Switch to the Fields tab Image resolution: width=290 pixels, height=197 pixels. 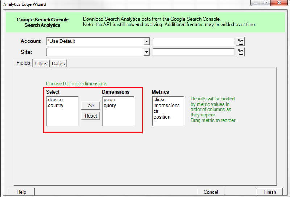click(23, 63)
